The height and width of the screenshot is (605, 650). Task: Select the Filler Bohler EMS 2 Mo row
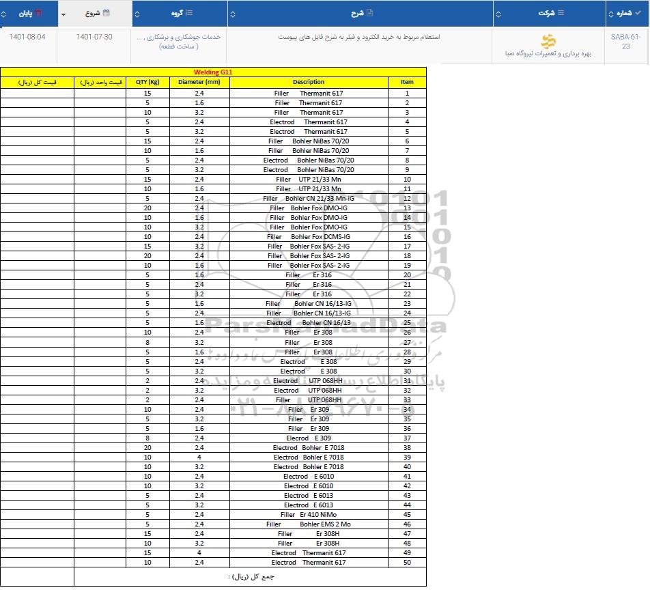[213, 524]
